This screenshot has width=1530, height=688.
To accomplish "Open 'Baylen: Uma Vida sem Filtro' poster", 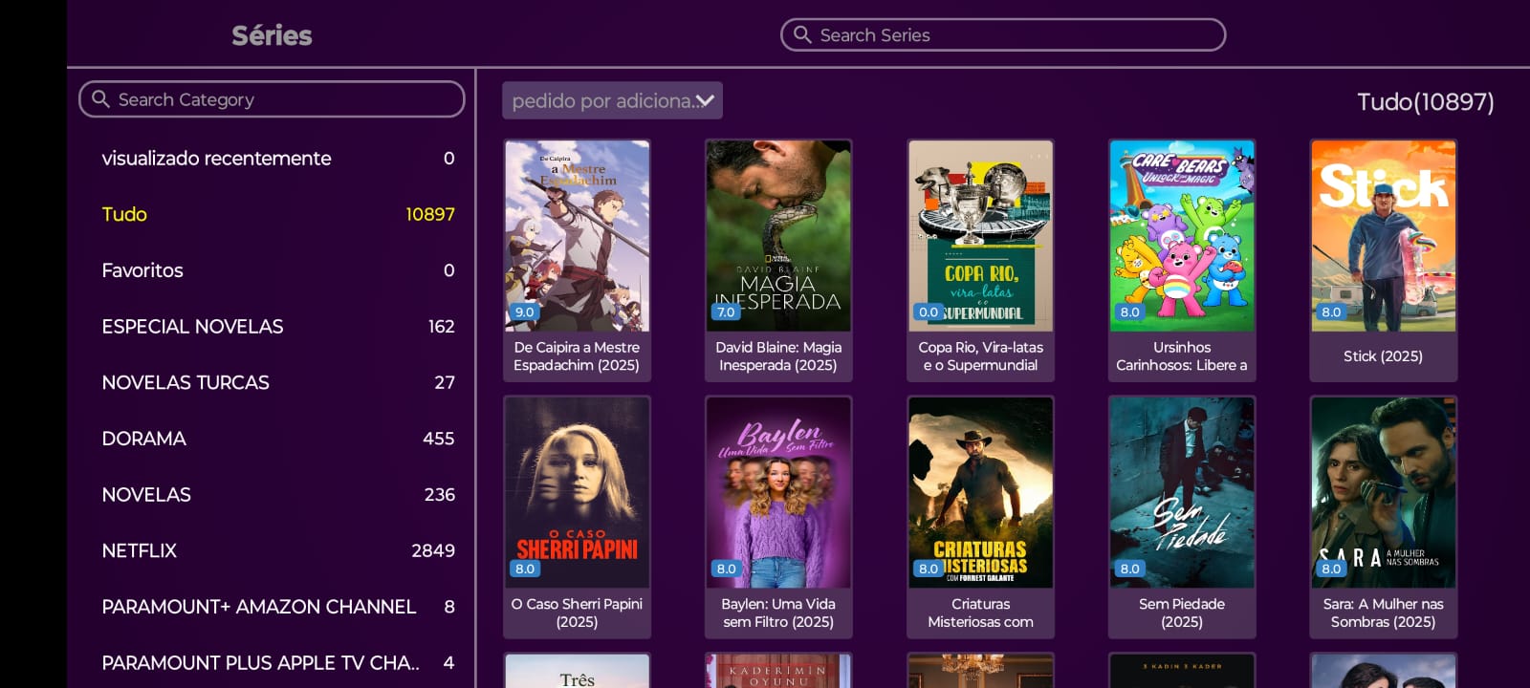I will (x=778, y=492).
